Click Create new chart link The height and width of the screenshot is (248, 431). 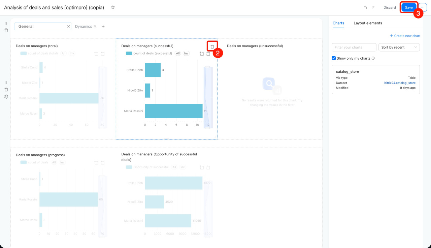pos(405,36)
